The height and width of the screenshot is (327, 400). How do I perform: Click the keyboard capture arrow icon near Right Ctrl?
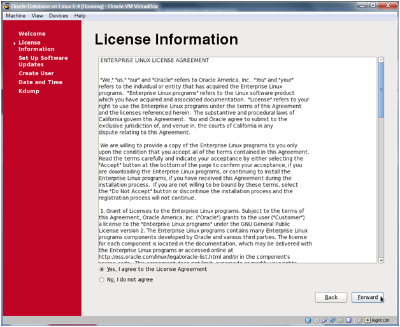coord(366,320)
